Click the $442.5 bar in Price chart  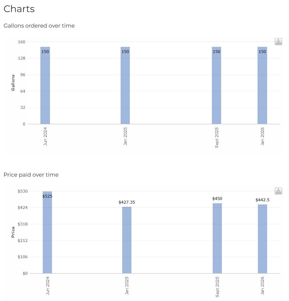point(262,239)
